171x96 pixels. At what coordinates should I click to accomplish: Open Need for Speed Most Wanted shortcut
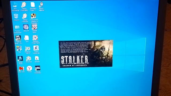point(18,40)
